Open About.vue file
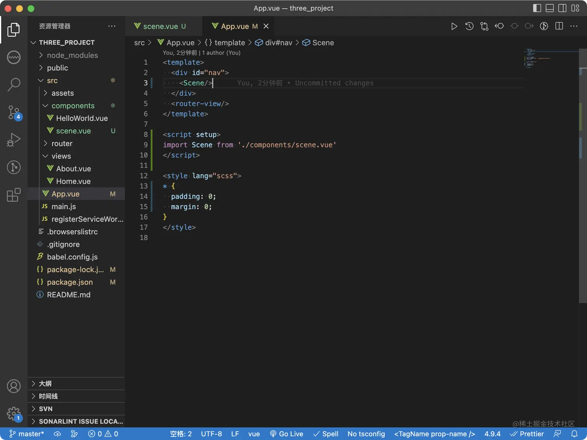 (76, 169)
